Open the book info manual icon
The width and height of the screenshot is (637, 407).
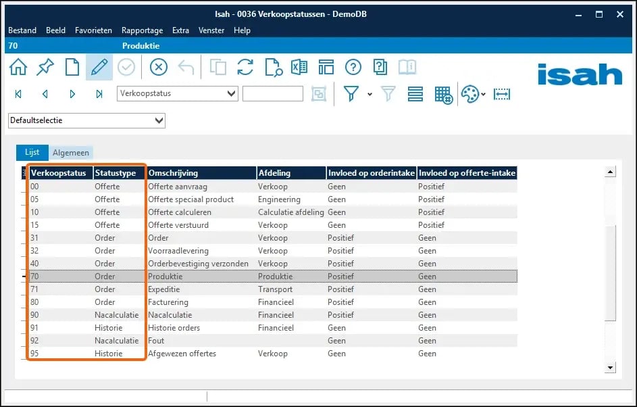[x=407, y=67]
